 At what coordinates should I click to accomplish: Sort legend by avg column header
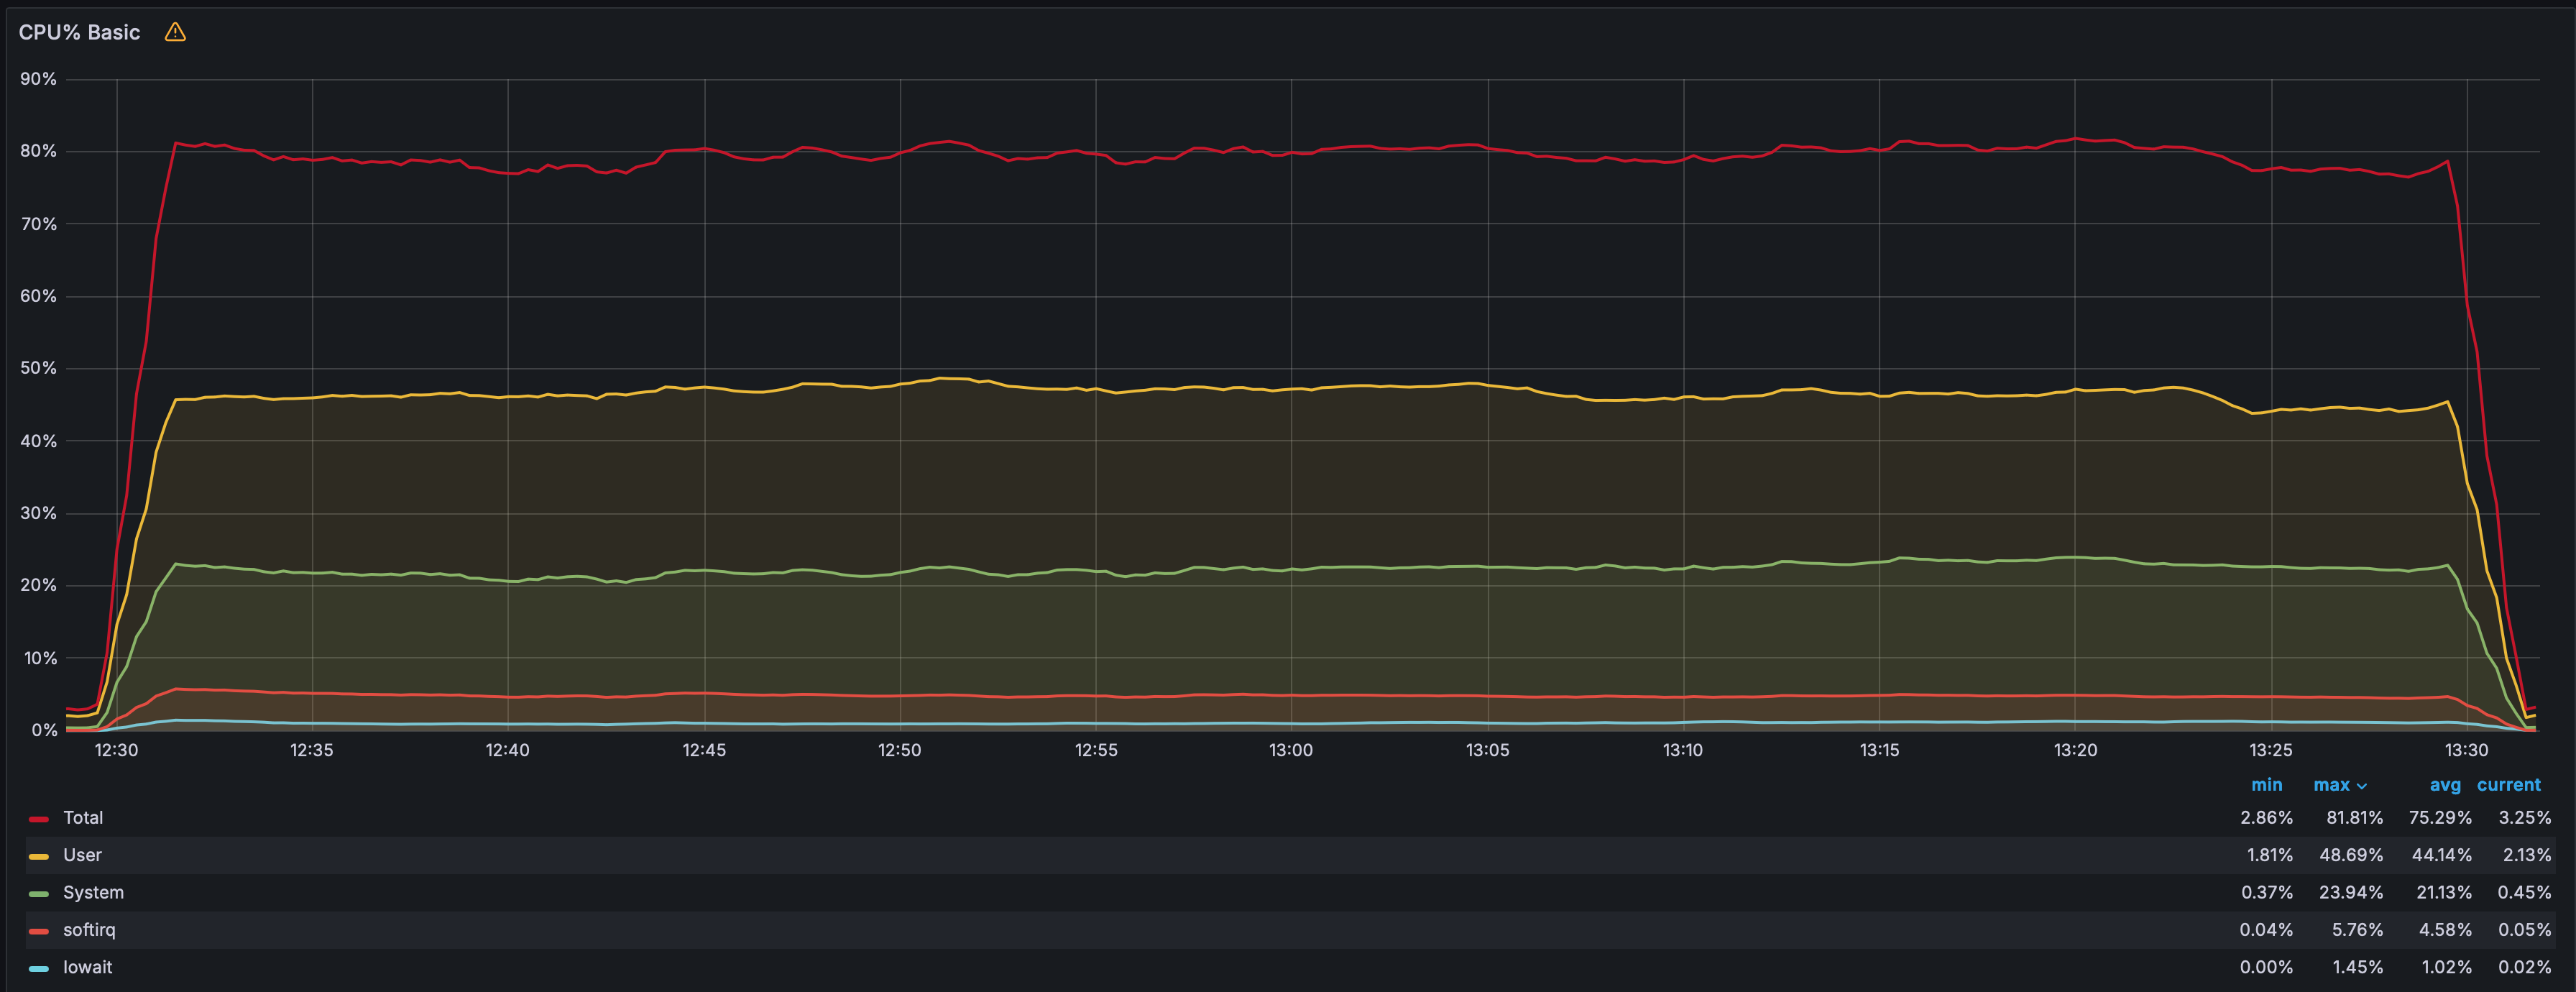(x=2445, y=785)
